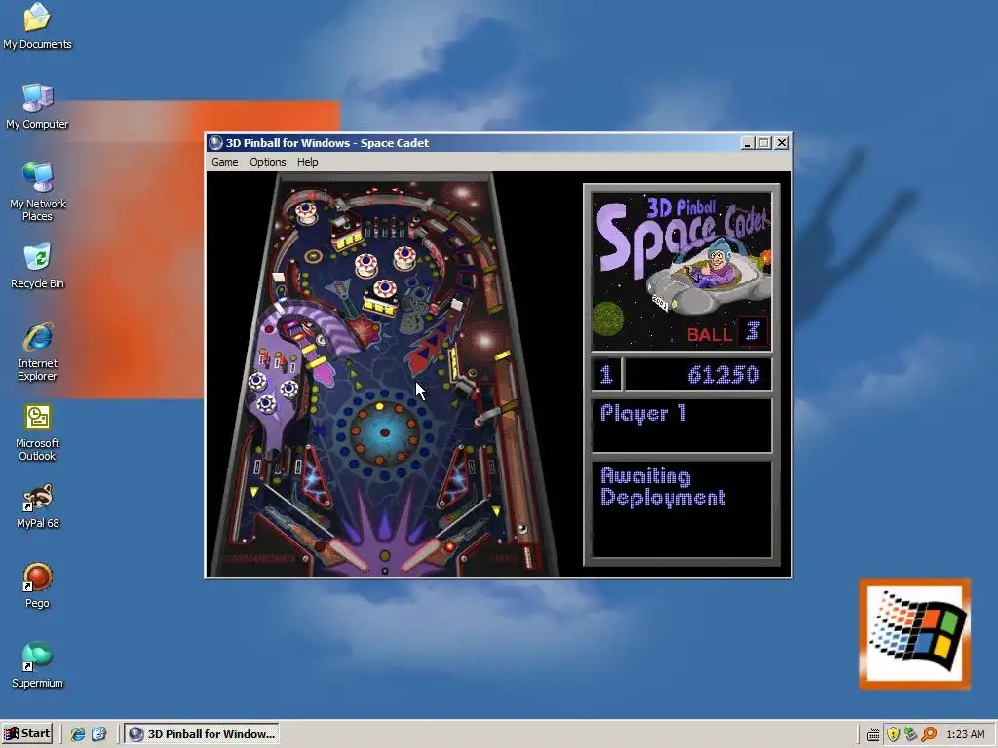Click the 1:23 AM clock

[x=966, y=734]
